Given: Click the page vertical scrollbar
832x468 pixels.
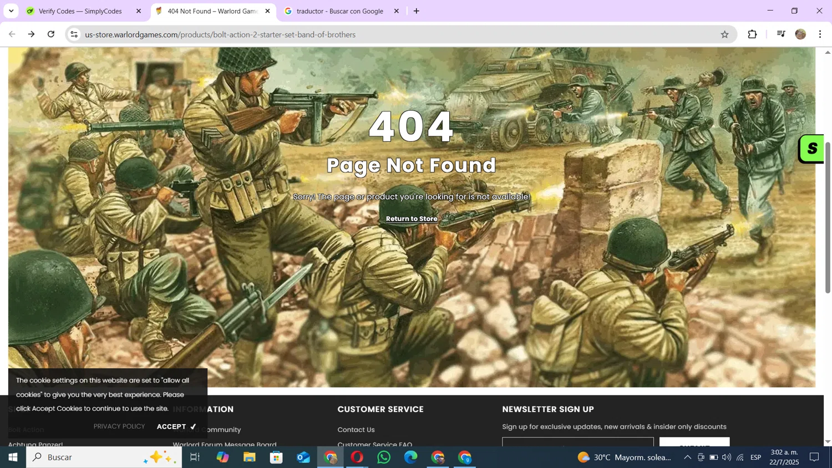Looking at the screenshot, I should pos(828,217).
